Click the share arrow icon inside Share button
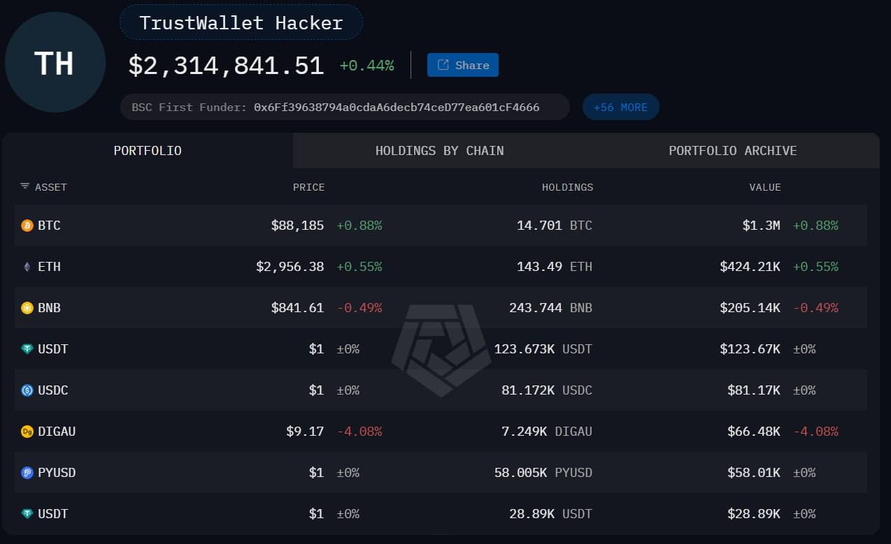The width and height of the screenshot is (891, 544). [443, 64]
